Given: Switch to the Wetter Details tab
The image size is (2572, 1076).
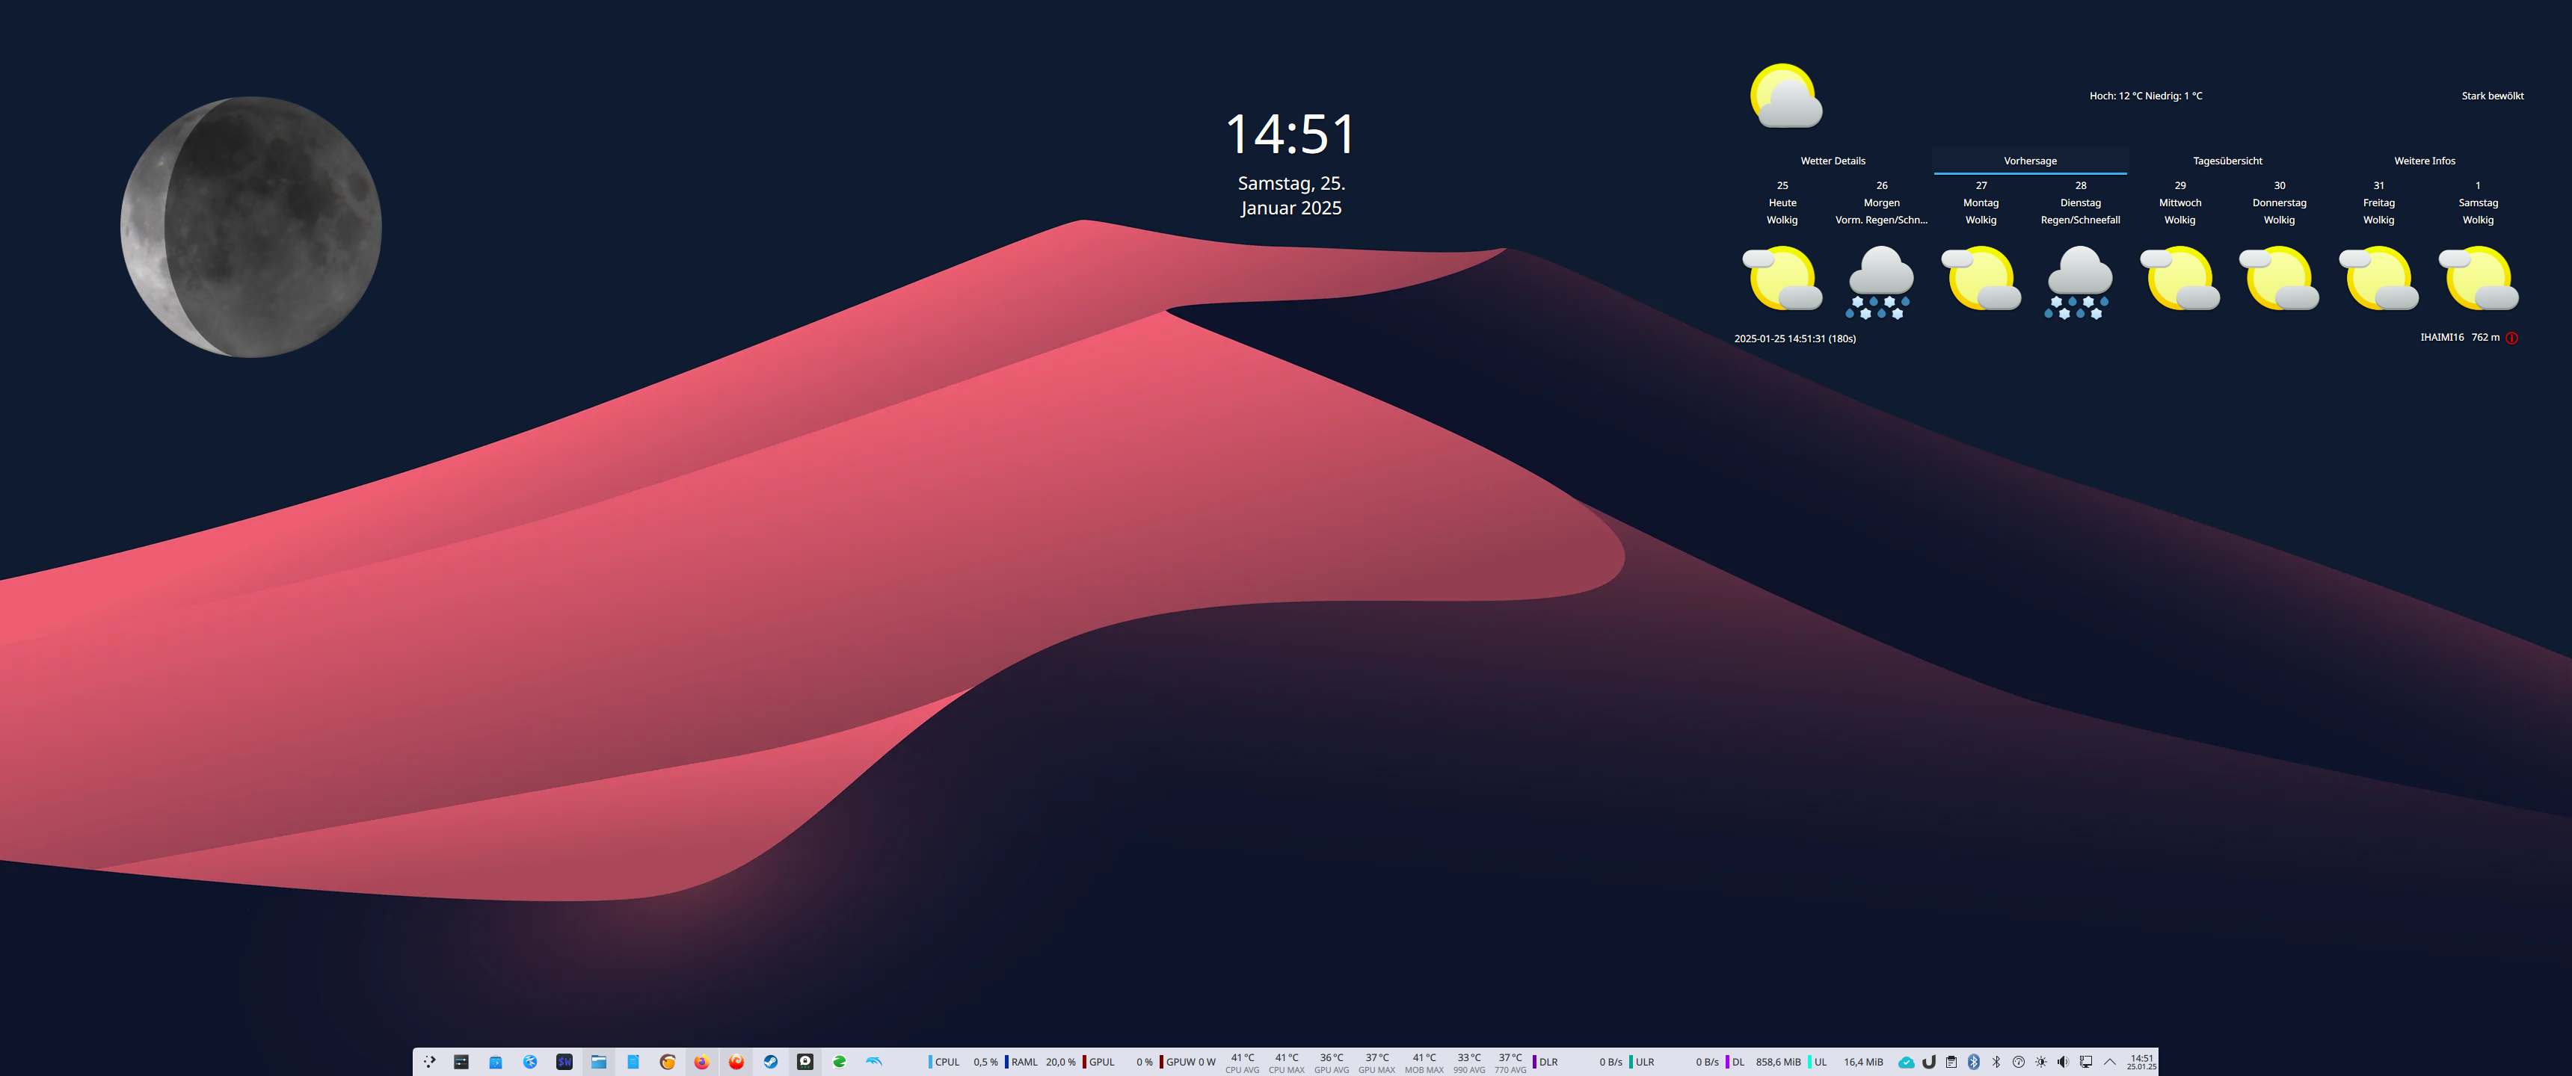Looking at the screenshot, I should (1832, 161).
